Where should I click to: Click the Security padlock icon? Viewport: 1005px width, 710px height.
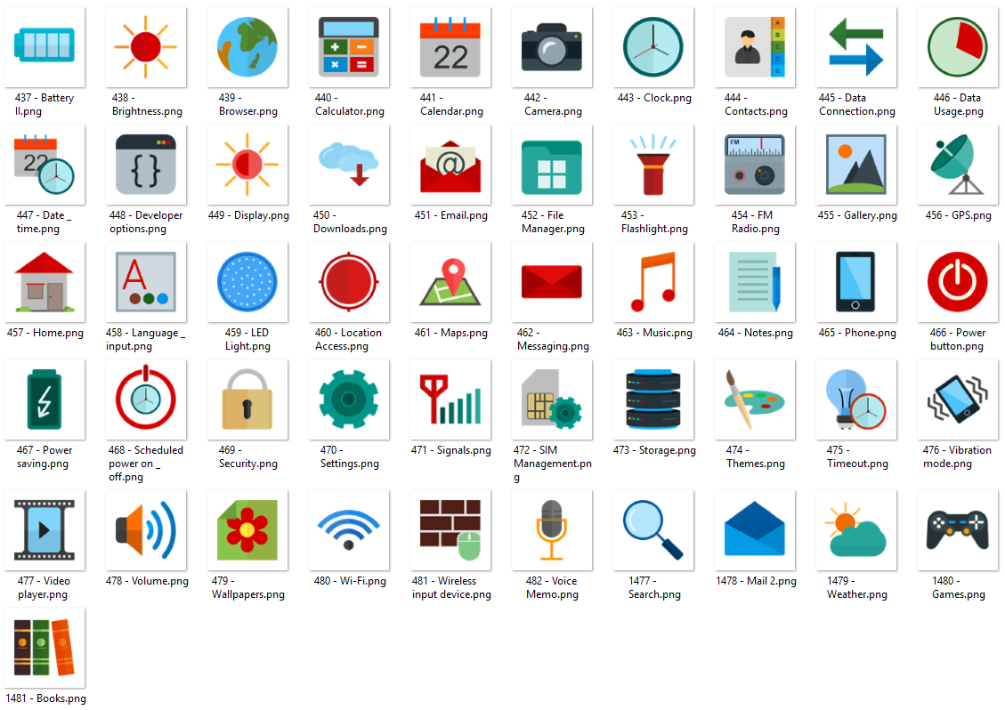[x=247, y=399]
